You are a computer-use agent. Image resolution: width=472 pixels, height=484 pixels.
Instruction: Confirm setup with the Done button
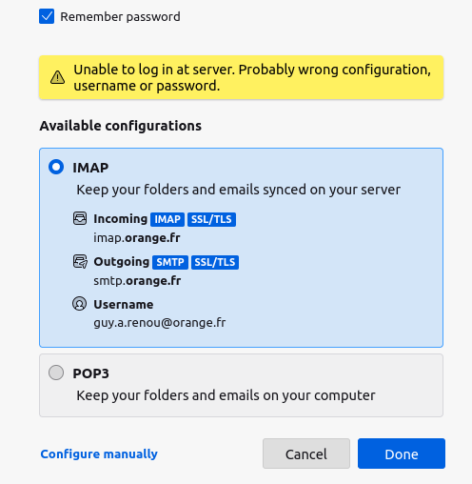tap(402, 454)
